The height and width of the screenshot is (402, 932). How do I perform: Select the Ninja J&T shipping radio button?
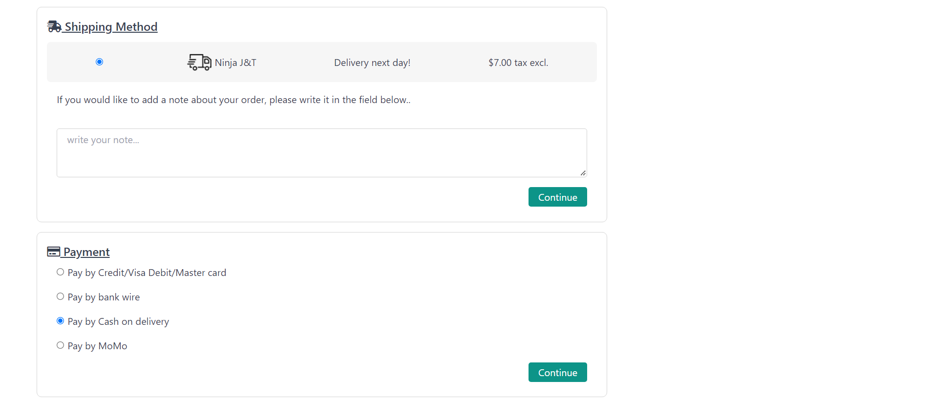coord(99,62)
